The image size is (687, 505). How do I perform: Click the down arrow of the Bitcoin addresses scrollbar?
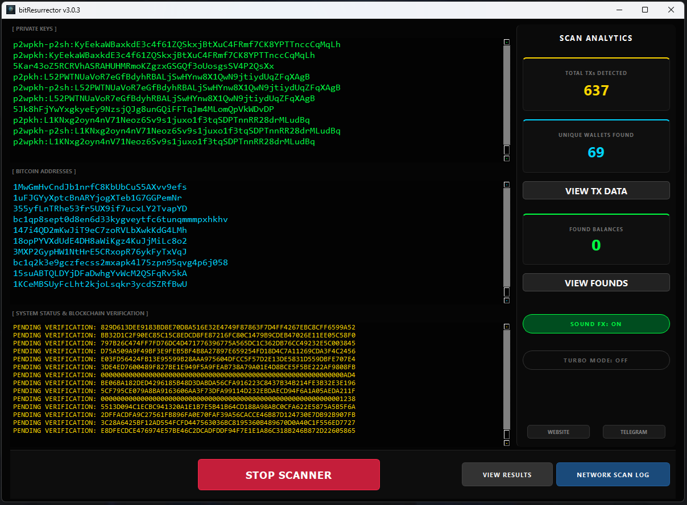pyautogui.click(x=506, y=302)
